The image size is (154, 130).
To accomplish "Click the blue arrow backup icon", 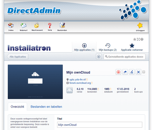I will [x=125, y=72].
